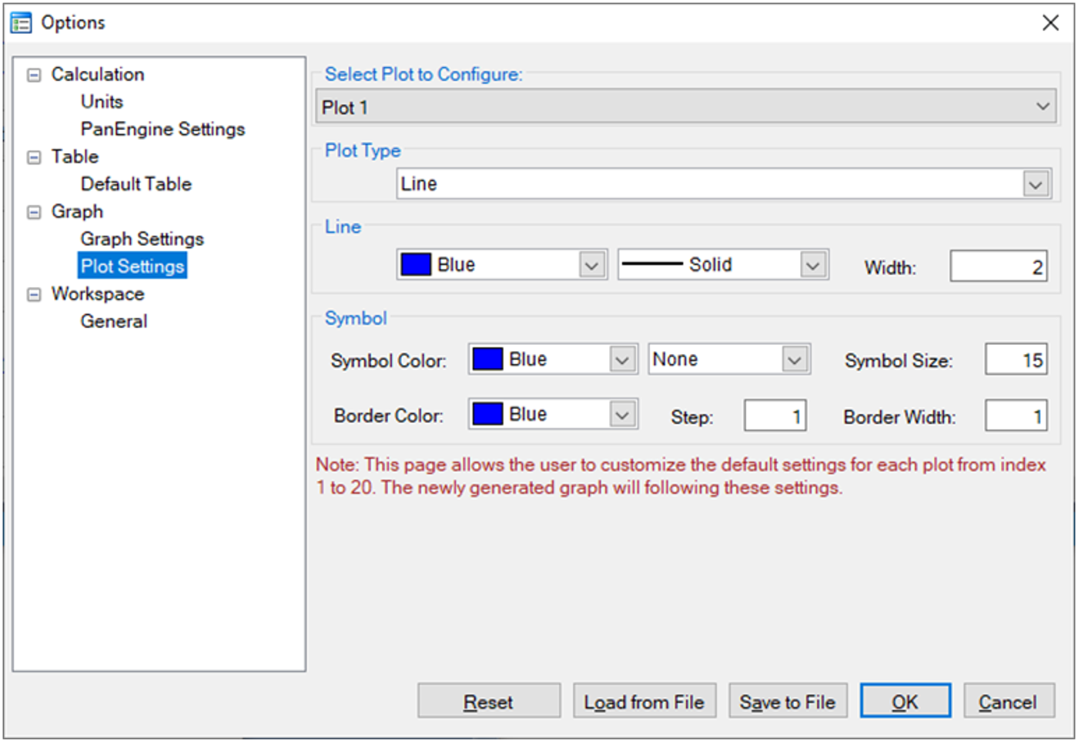Open the line style Solid dropdown

812,266
